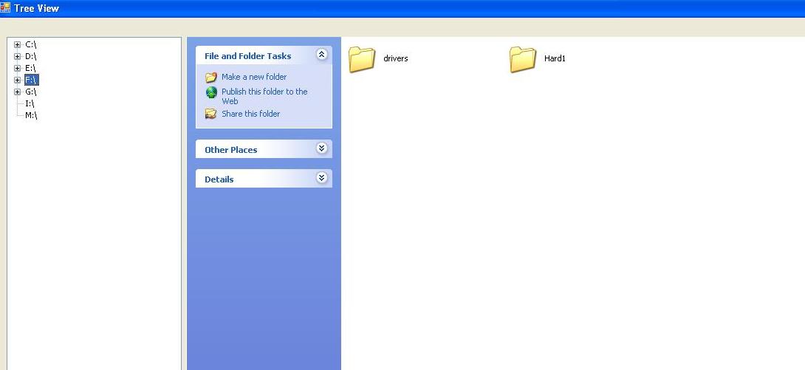Click Publish this folder to the Web
The width and height of the screenshot is (805, 370).
264,97
